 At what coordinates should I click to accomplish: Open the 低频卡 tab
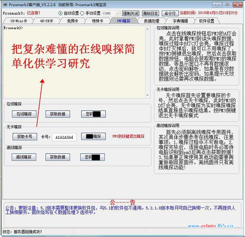click(73, 21)
